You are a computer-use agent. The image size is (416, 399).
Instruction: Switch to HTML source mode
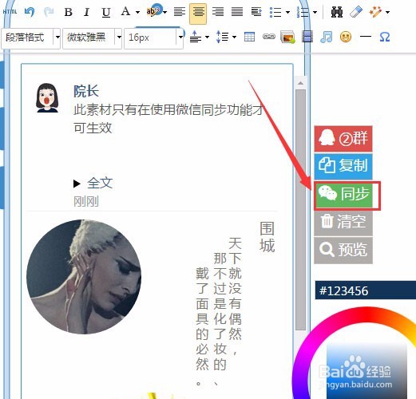pos(10,12)
